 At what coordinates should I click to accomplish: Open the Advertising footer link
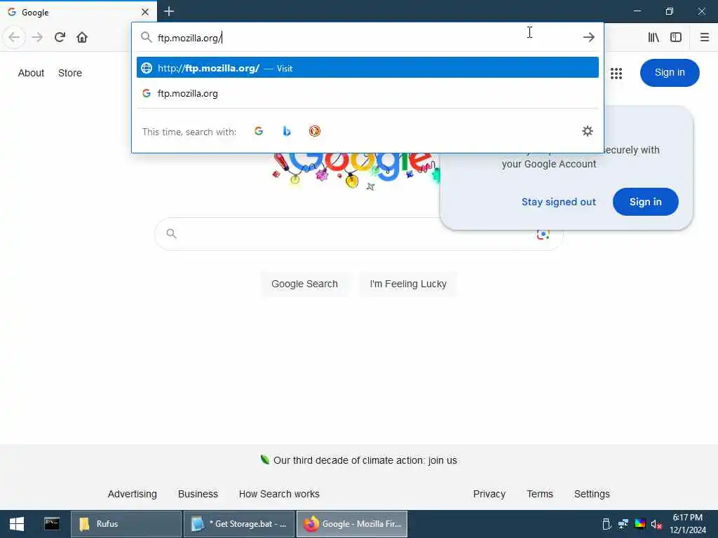pos(133,494)
